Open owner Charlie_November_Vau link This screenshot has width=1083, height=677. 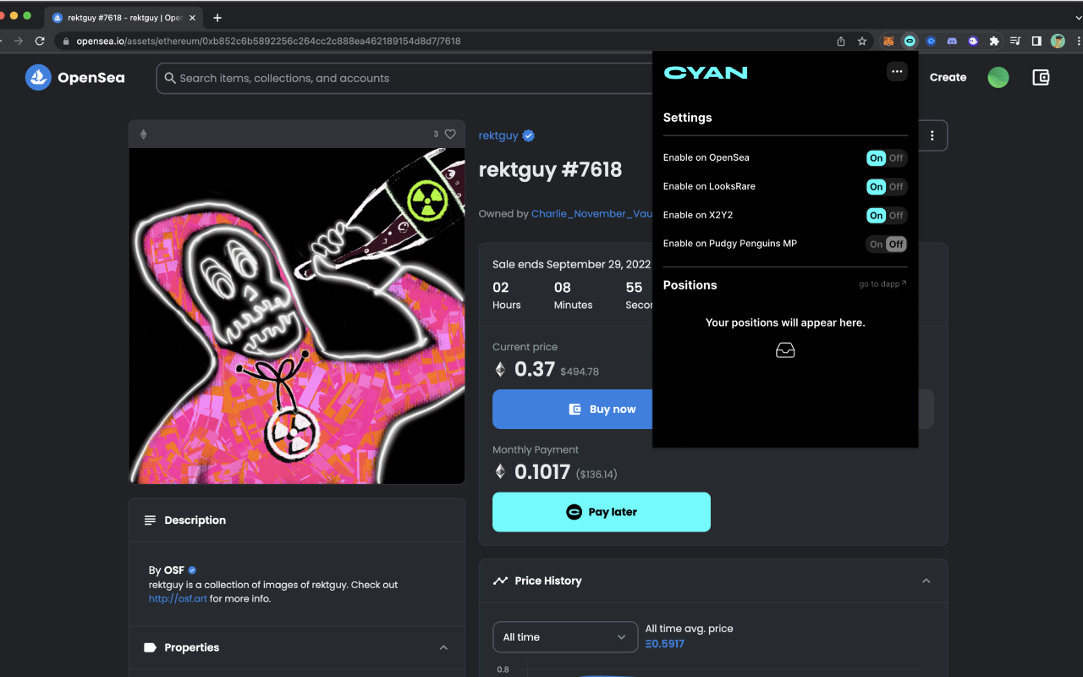pyautogui.click(x=591, y=213)
